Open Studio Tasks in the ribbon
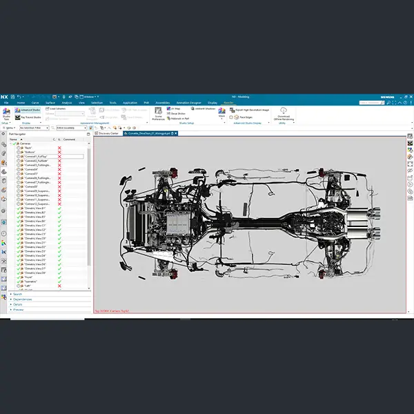This screenshot has height=414, width=414. 6,112
